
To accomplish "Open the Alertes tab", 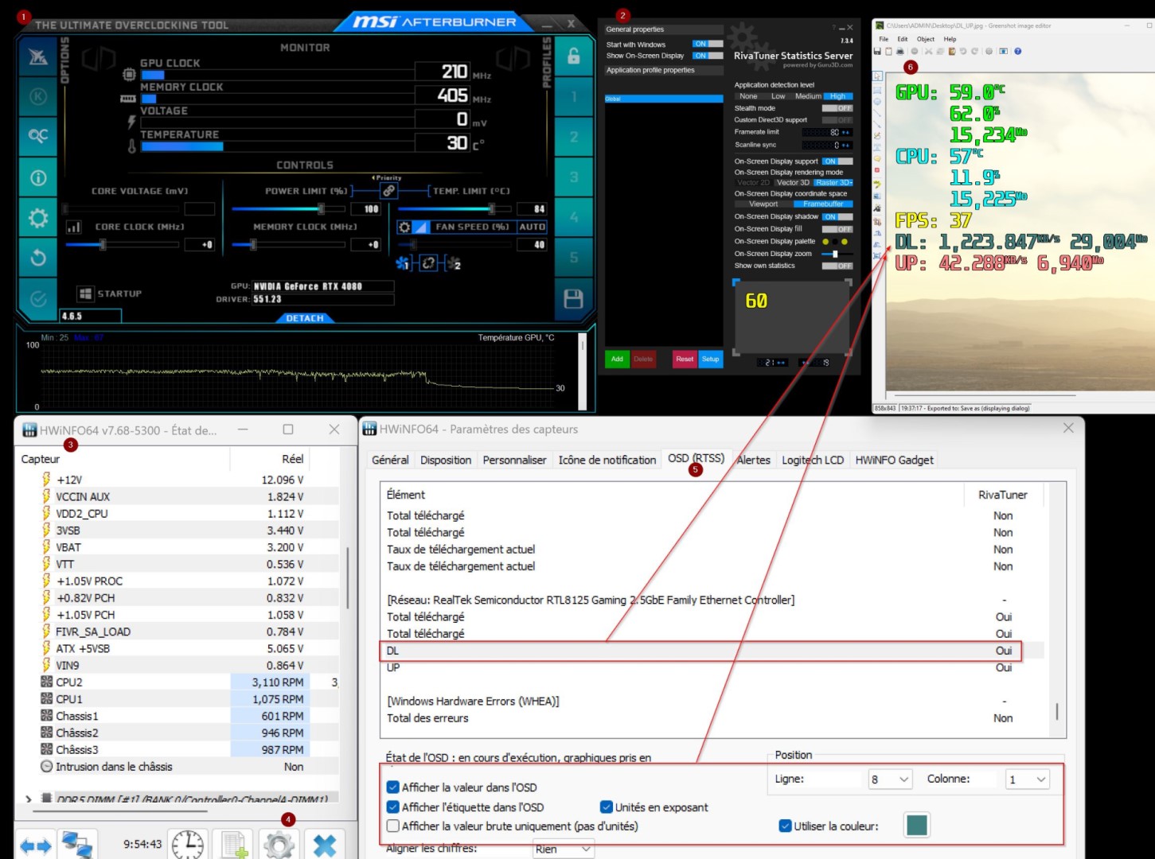I will click(753, 460).
